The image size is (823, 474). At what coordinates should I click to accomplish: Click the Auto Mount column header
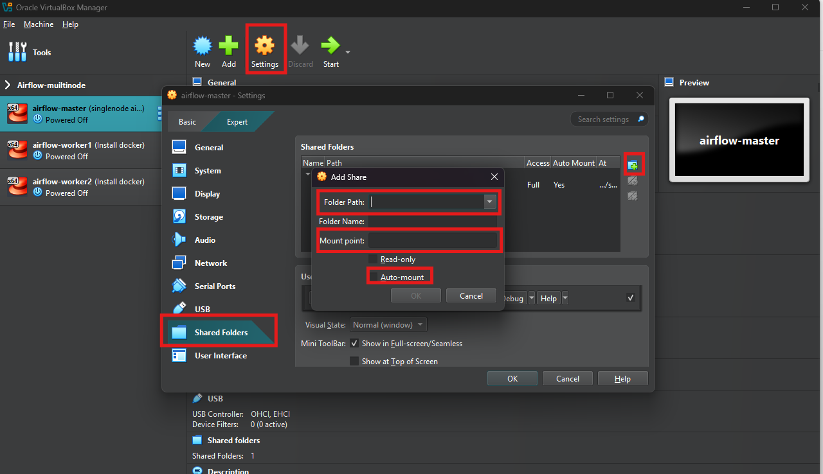[x=574, y=163]
